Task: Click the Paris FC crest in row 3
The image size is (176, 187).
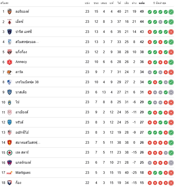Action: (10, 32)
